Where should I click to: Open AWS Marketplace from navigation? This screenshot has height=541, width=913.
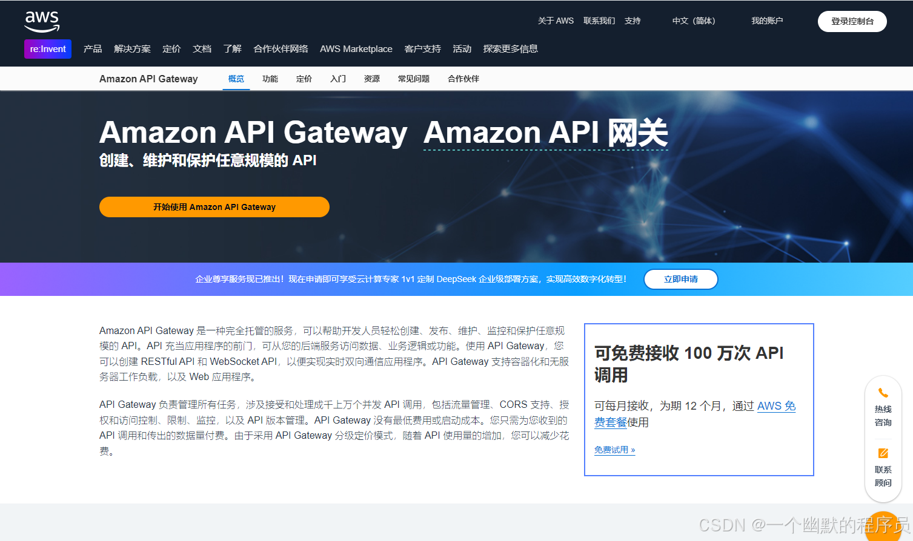pos(356,49)
